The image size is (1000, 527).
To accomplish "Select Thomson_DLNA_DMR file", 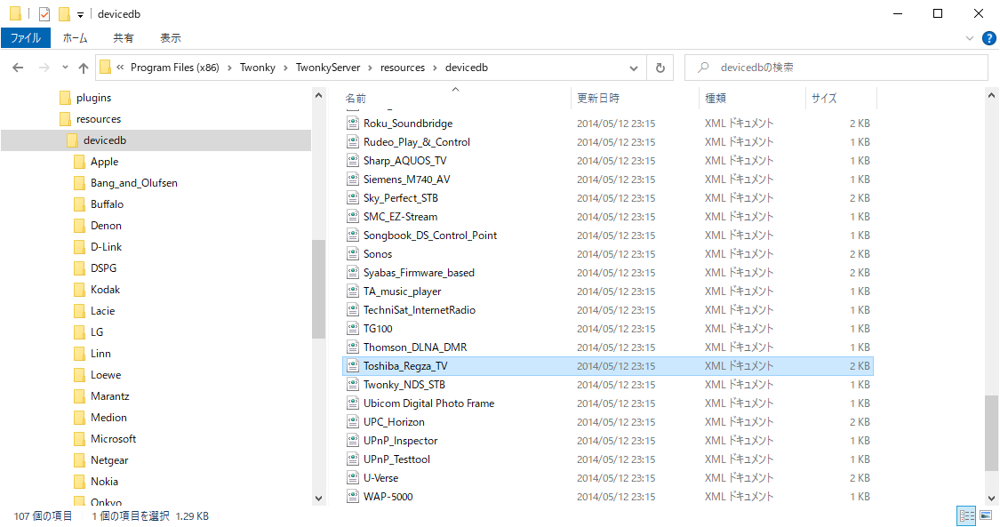I will click(415, 347).
